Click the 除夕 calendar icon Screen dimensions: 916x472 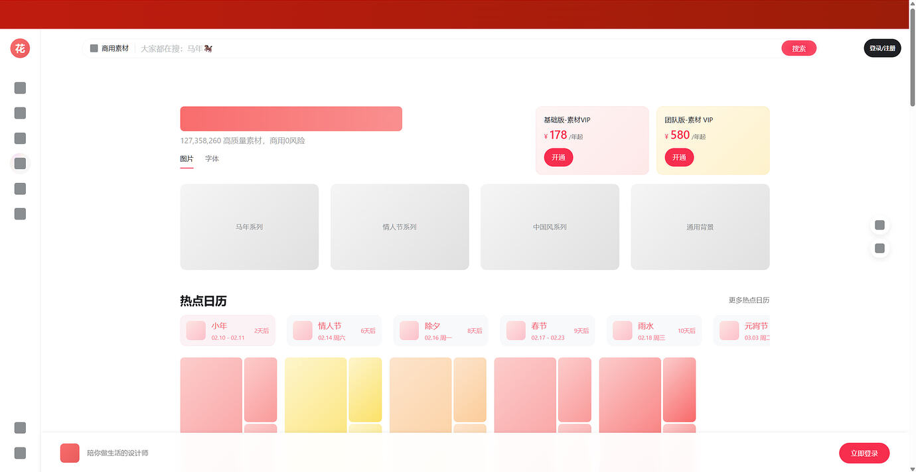[409, 331]
